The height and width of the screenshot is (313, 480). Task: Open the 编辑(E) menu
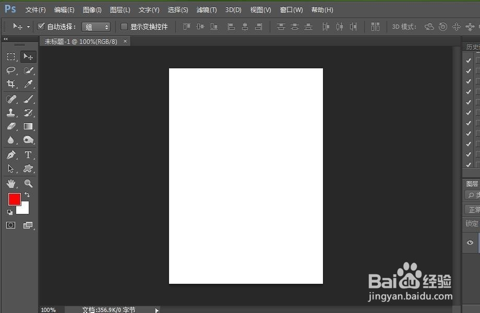64,10
